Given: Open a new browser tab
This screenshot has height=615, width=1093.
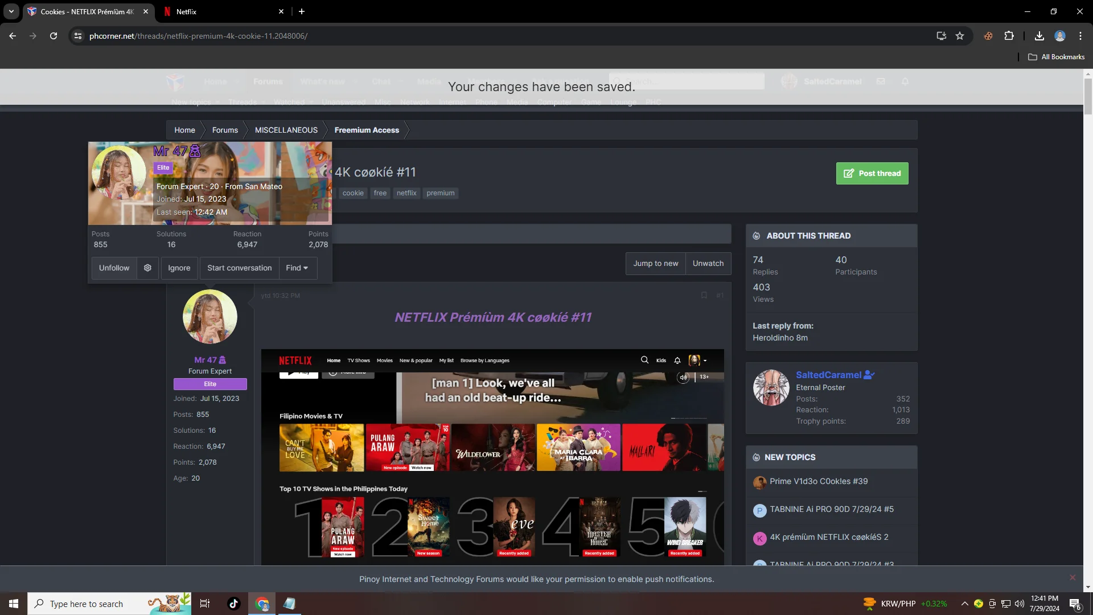Looking at the screenshot, I should tap(302, 11).
